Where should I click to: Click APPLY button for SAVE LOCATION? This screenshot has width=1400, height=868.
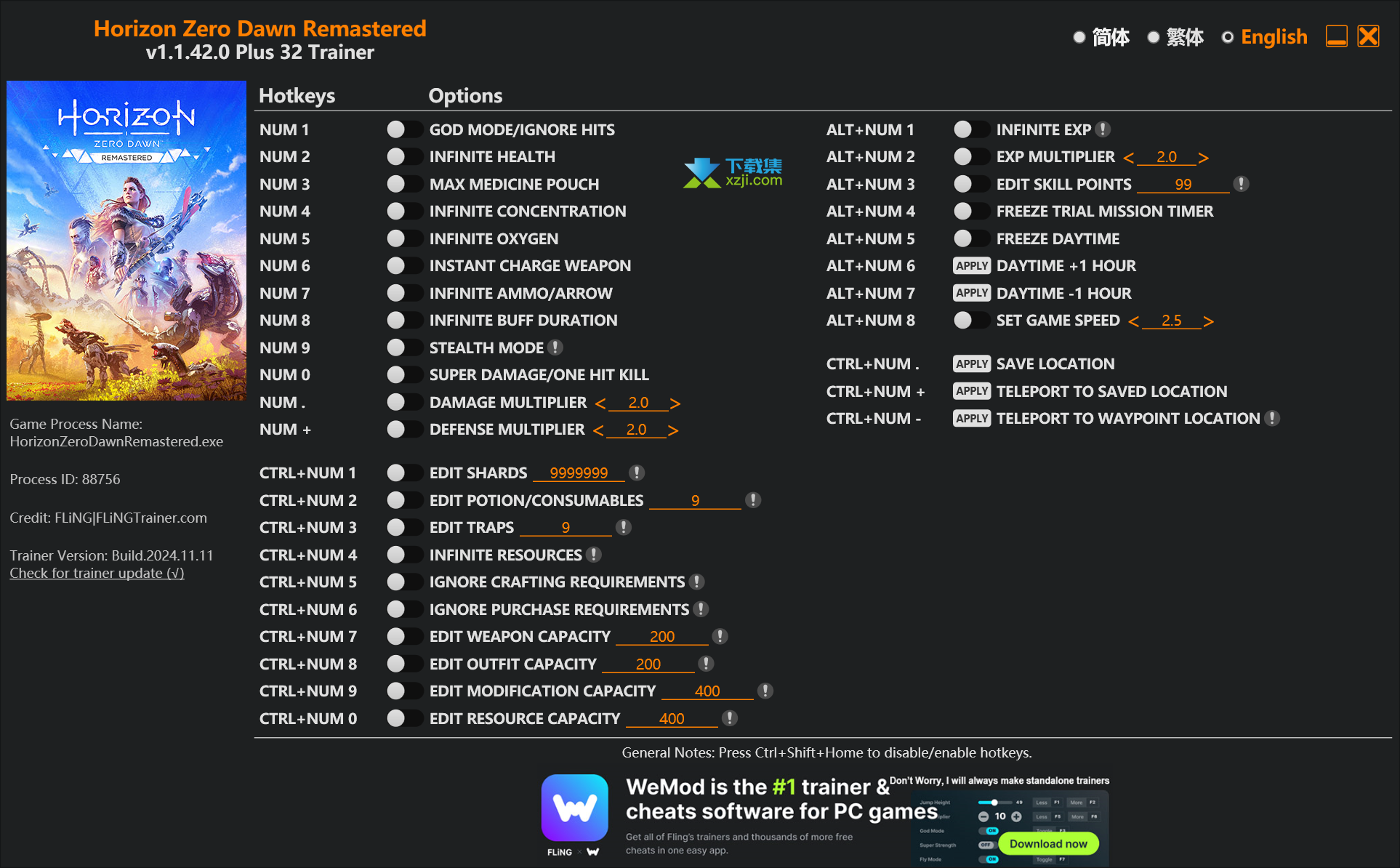967,363
